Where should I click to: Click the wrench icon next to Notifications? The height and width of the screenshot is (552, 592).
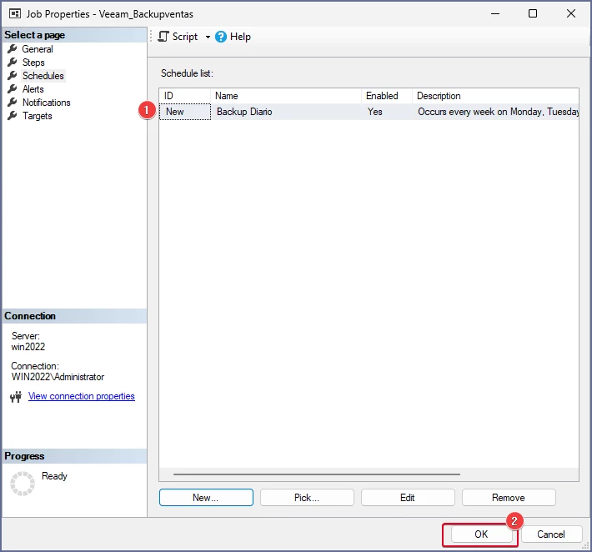(13, 102)
